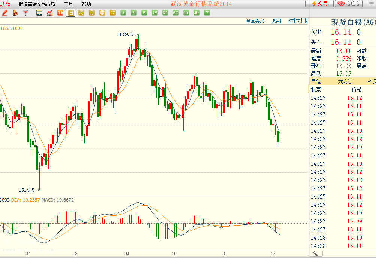This screenshot has width=376, height=258.
Task: Select the 2hr chart period button
Action: pyautogui.click(x=186, y=13)
